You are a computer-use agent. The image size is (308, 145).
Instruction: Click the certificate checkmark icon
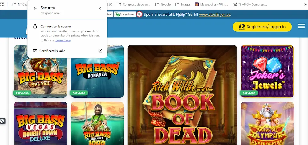pyautogui.click(x=35, y=51)
